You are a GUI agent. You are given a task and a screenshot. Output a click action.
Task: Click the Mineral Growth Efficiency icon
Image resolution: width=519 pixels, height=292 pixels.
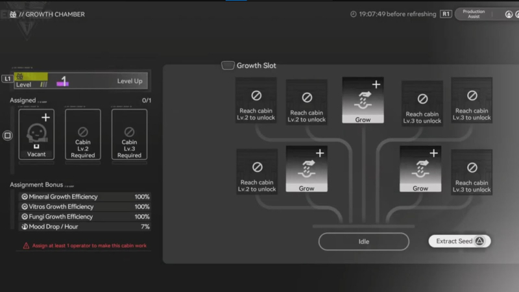(x=25, y=197)
